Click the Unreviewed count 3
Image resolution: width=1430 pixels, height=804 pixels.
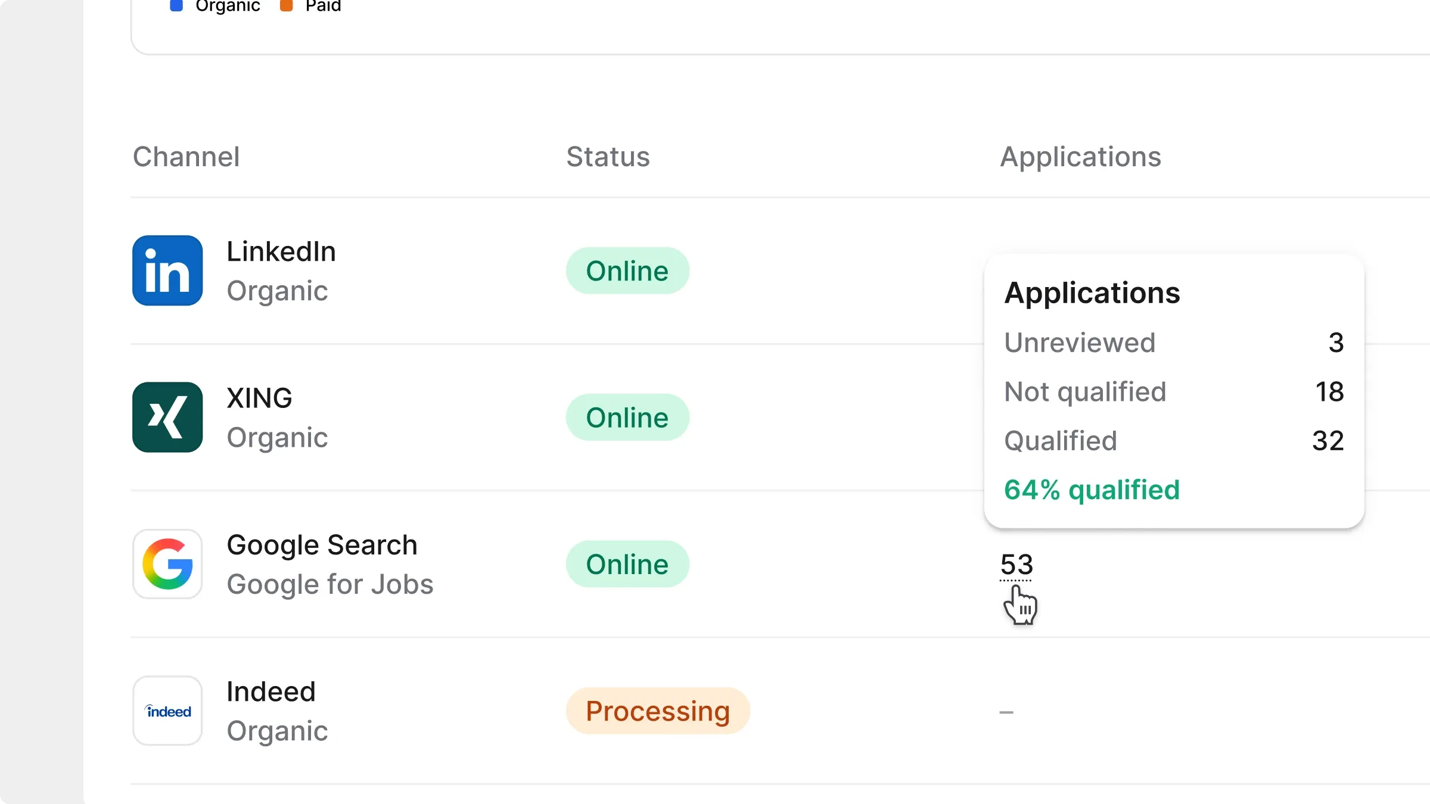pyautogui.click(x=1336, y=342)
